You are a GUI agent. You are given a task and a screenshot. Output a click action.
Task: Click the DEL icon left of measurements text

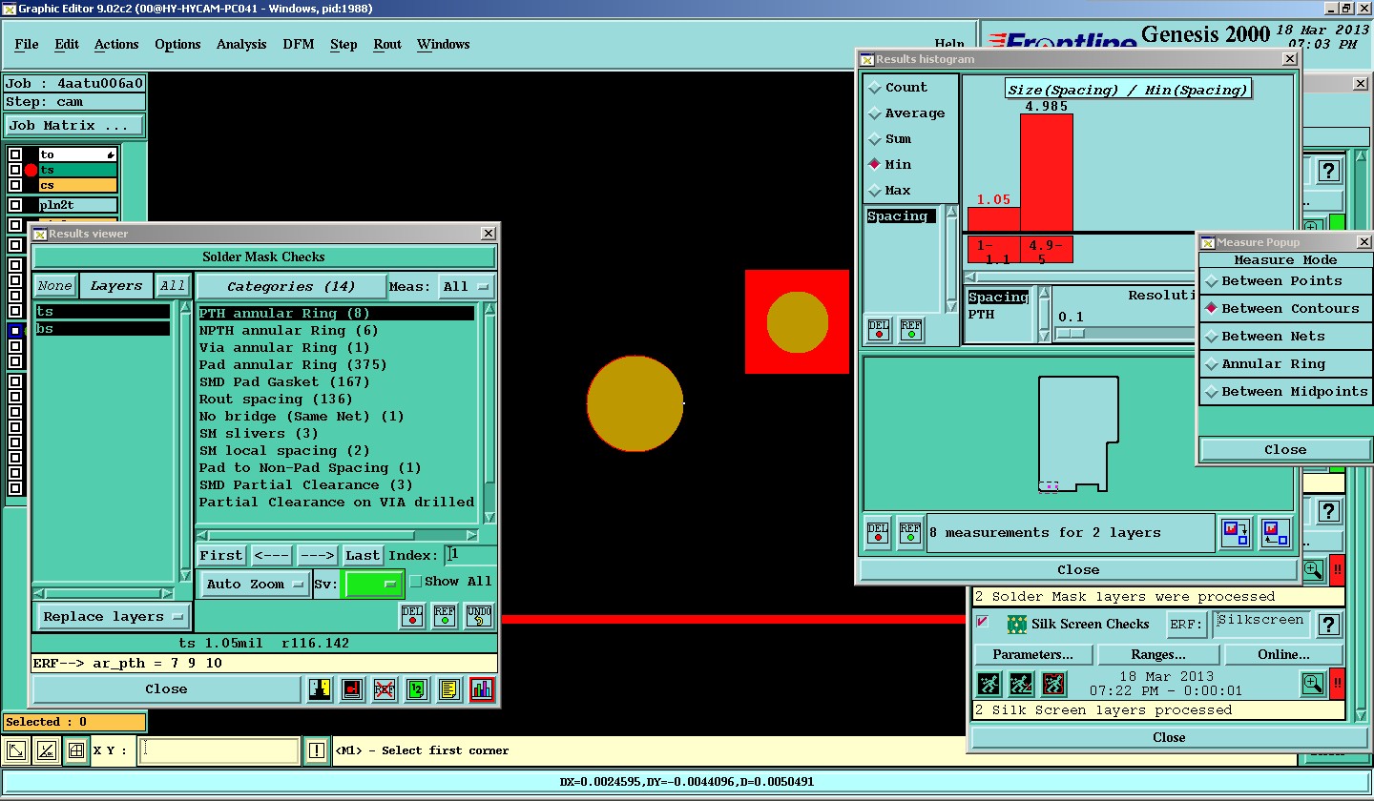tap(878, 533)
